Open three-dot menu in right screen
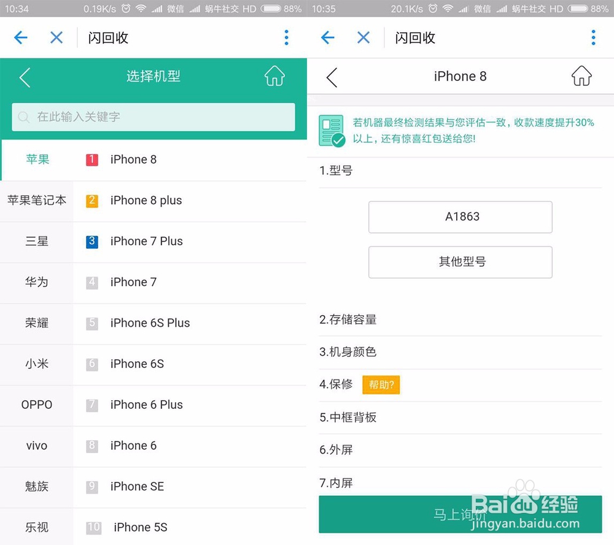614x545 pixels. point(593,37)
